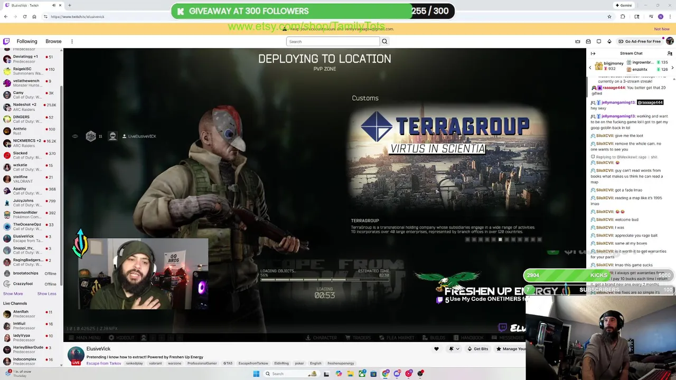Open vellathewench channel in sidebar

(31, 83)
